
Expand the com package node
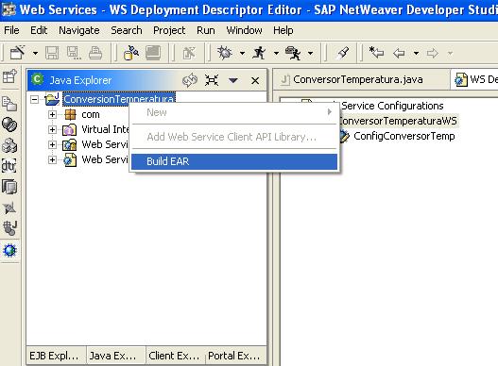tap(52, 114)
